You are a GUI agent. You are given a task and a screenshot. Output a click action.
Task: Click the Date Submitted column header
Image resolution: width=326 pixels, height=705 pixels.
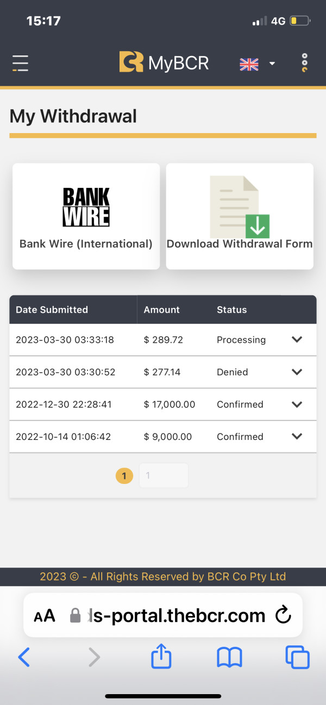coord(52,310)
